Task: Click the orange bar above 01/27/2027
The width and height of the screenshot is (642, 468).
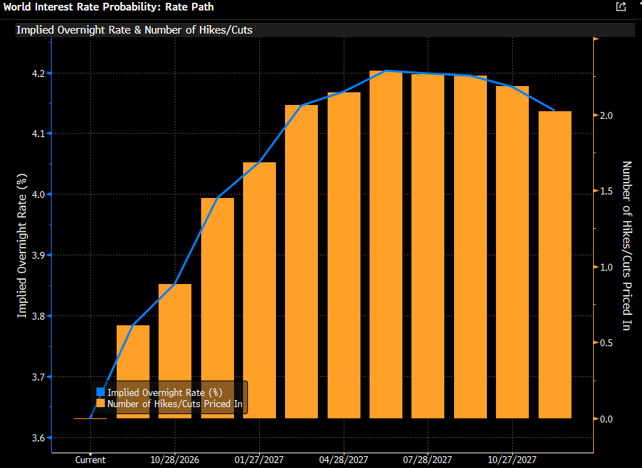Action: click(260, 290)
